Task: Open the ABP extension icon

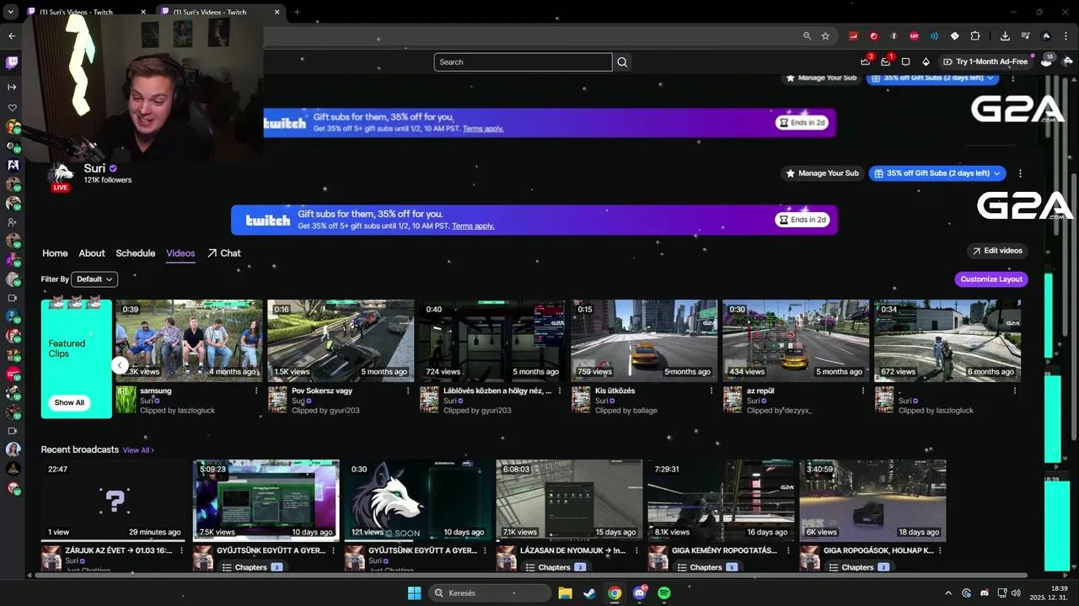Action: click(x=914, y=36)
